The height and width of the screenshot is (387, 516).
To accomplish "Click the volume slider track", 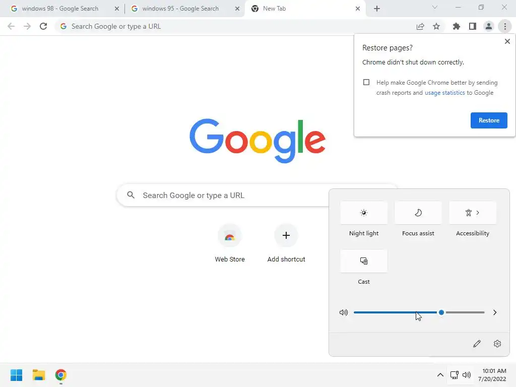I will coord(419,312).
